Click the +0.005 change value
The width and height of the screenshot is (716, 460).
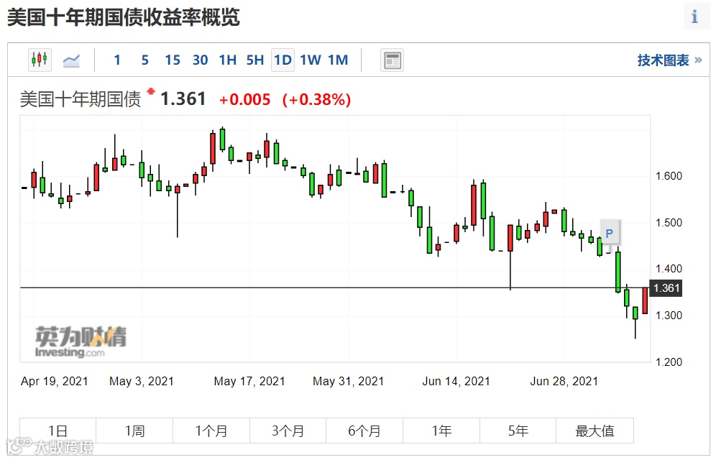pos(244,99)
